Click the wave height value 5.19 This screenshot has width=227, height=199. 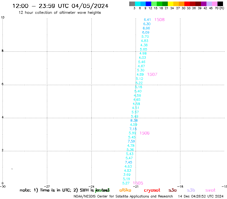[126, 179]
